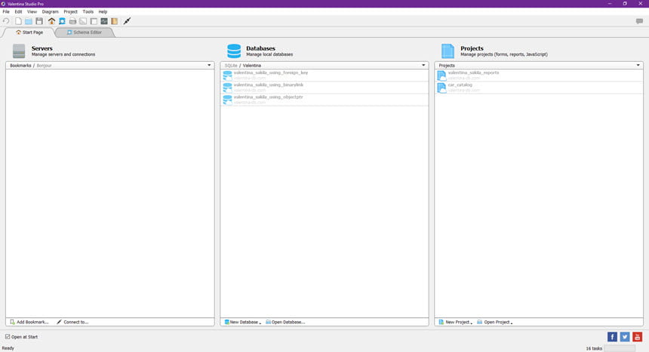Click the save floppy disk icon
This screenshot has height=352, width=649.
point(39,21)
